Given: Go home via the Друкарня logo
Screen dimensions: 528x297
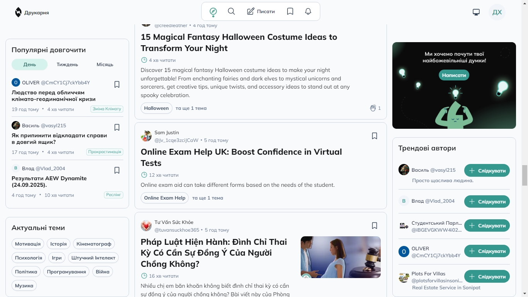Looking at the screenshot, I should pyautogui.click(x=32, y=12).
